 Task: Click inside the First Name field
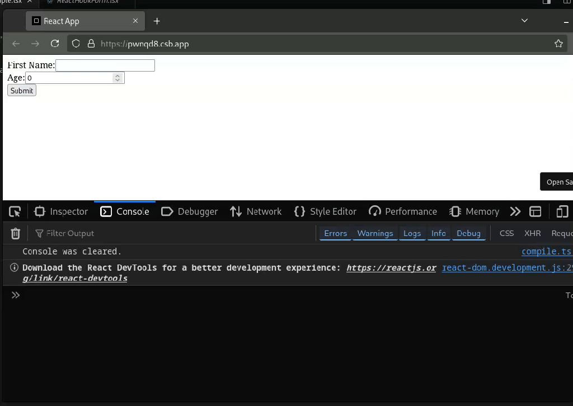point(105,65)
